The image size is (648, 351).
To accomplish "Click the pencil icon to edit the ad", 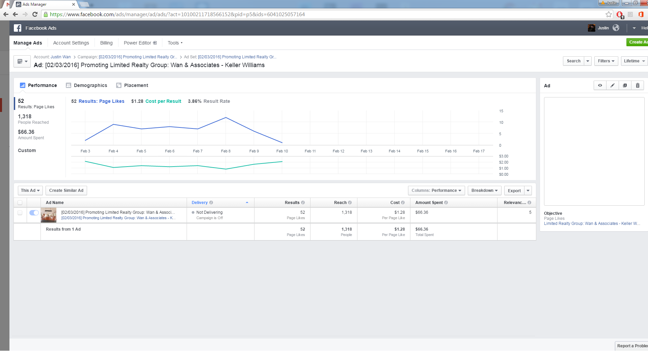I will coord(612,86).
